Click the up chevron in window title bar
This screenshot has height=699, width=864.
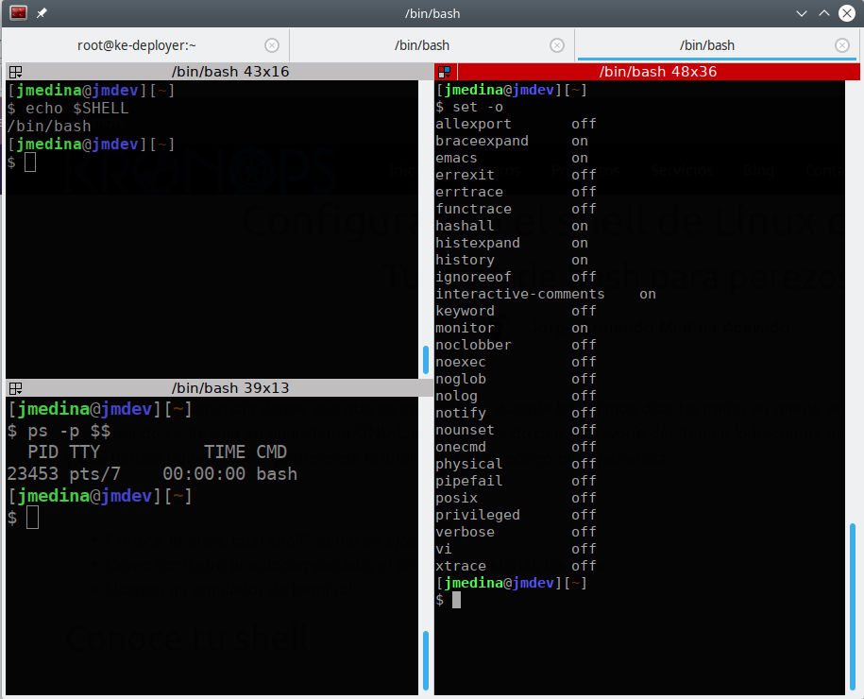coord(823,13)
